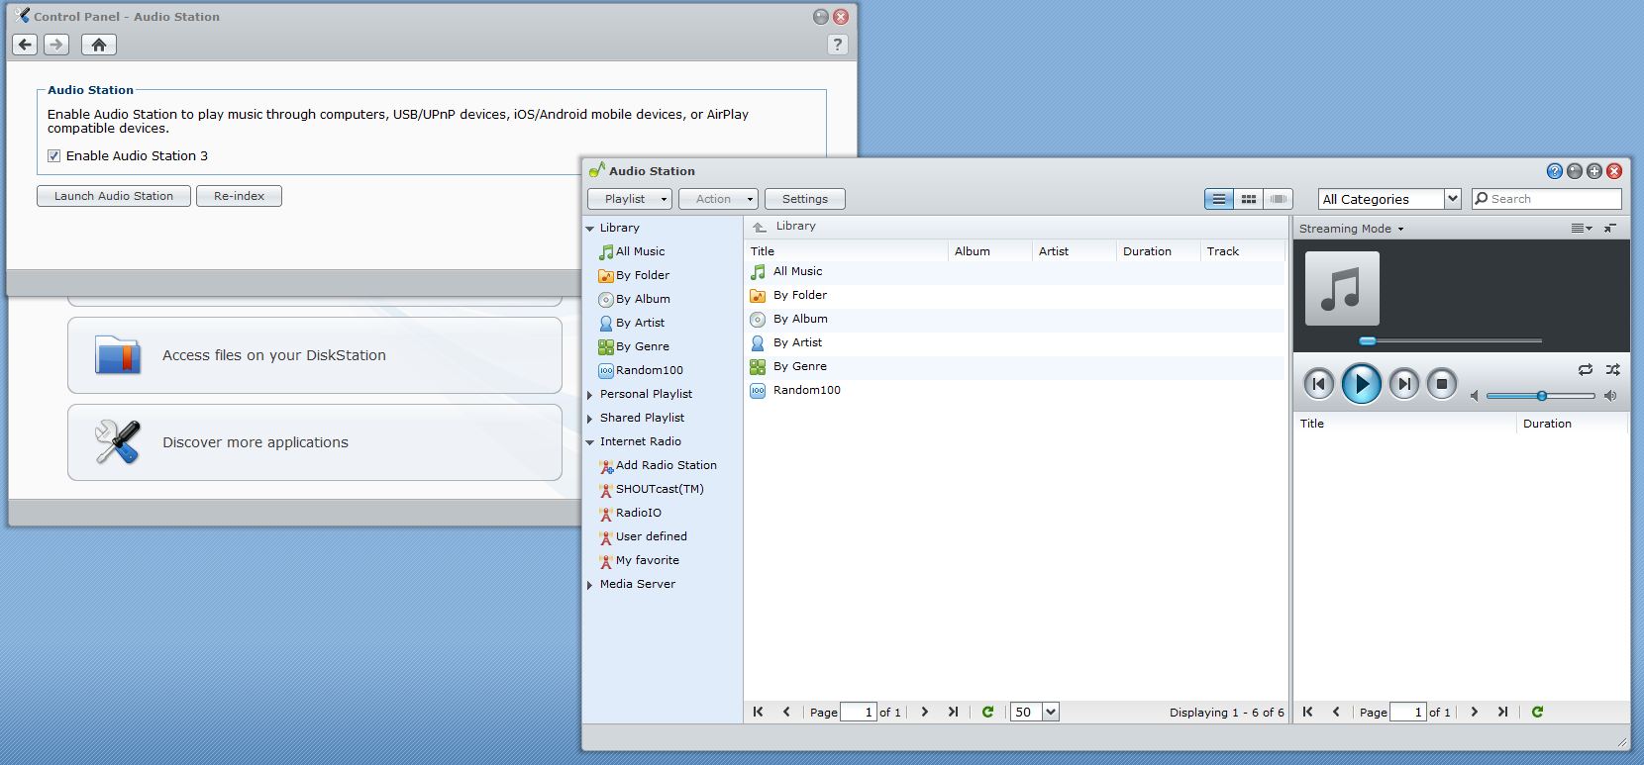Expand the Media Server node
The width and height of the screenshot is (1644, 765).
590,585
